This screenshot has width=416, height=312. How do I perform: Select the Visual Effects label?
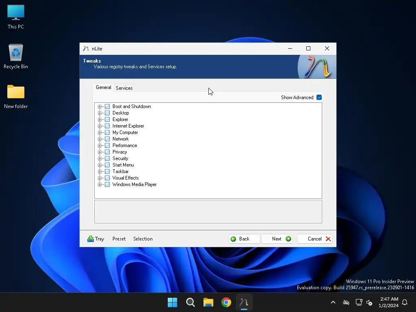click(x=126, y=178)
